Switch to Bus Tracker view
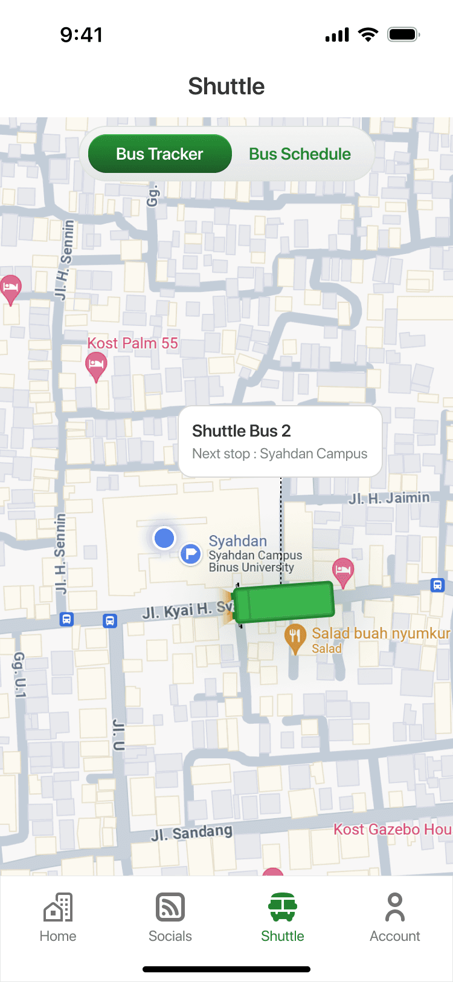 pos(160,154)
